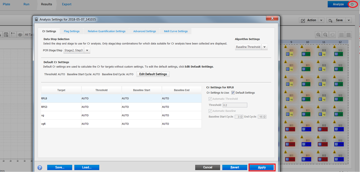Click the Apply button
Image resolution: width=360 pixels, height=172 pixels.
click(x=262, y=167)
